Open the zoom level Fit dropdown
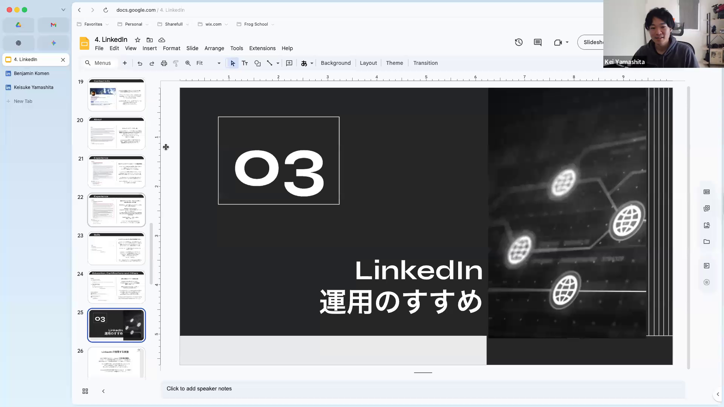 (208, 63)
